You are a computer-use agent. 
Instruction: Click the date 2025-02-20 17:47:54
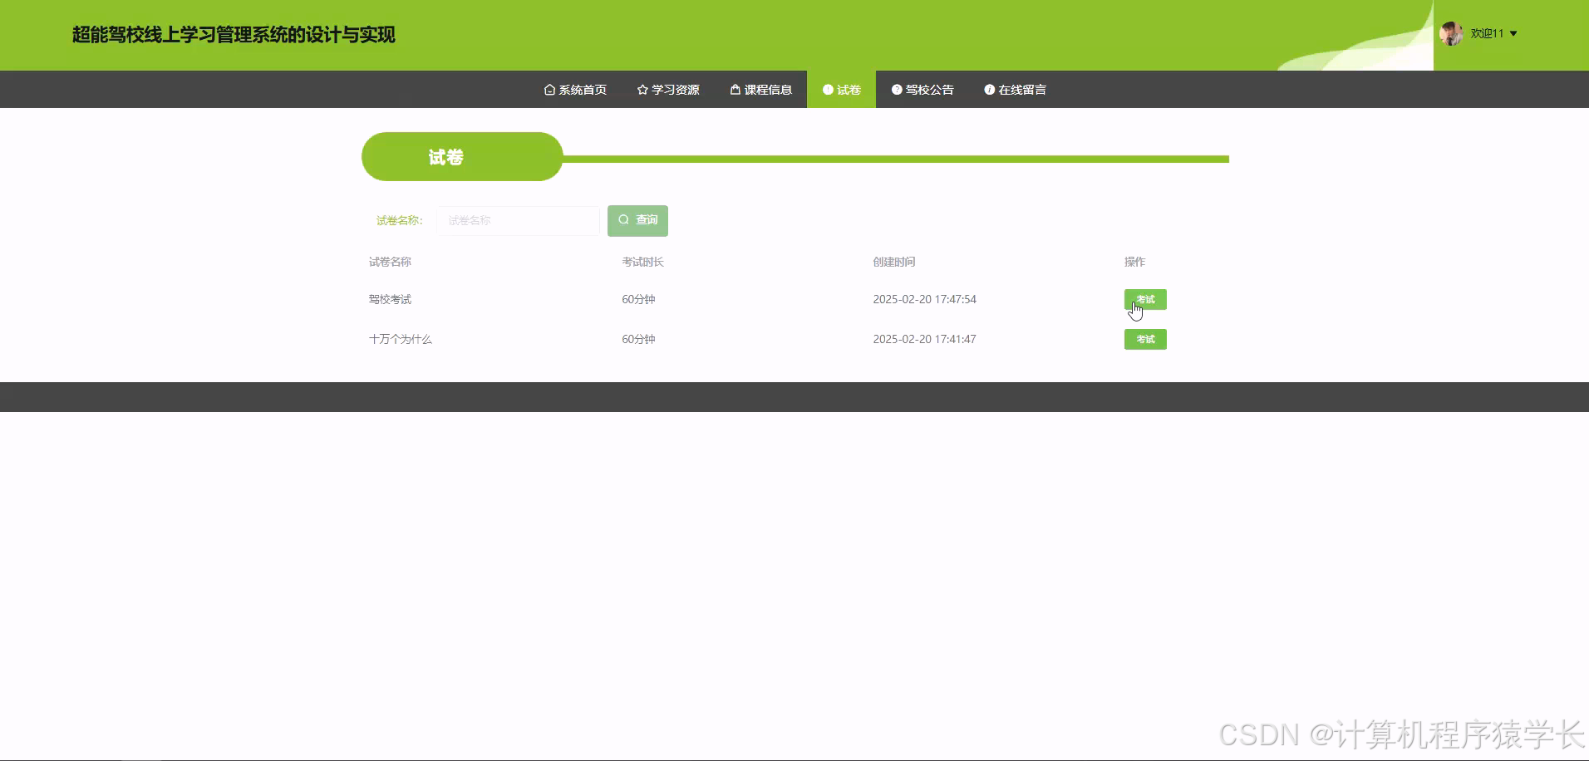tap(924, 299)
